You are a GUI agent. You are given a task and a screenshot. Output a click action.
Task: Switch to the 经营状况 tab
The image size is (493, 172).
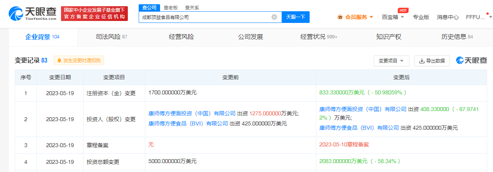point(319,37)
